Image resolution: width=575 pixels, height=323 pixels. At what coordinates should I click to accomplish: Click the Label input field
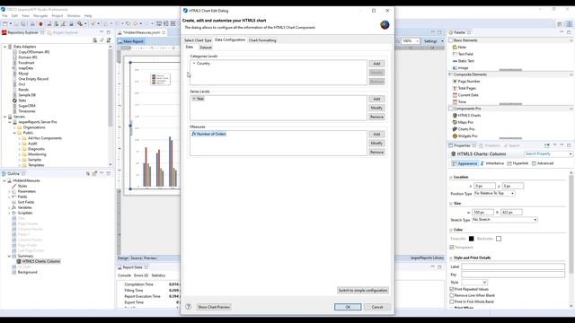513,267
